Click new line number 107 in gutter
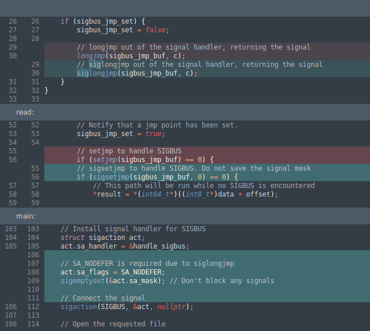 click(33, 264)
